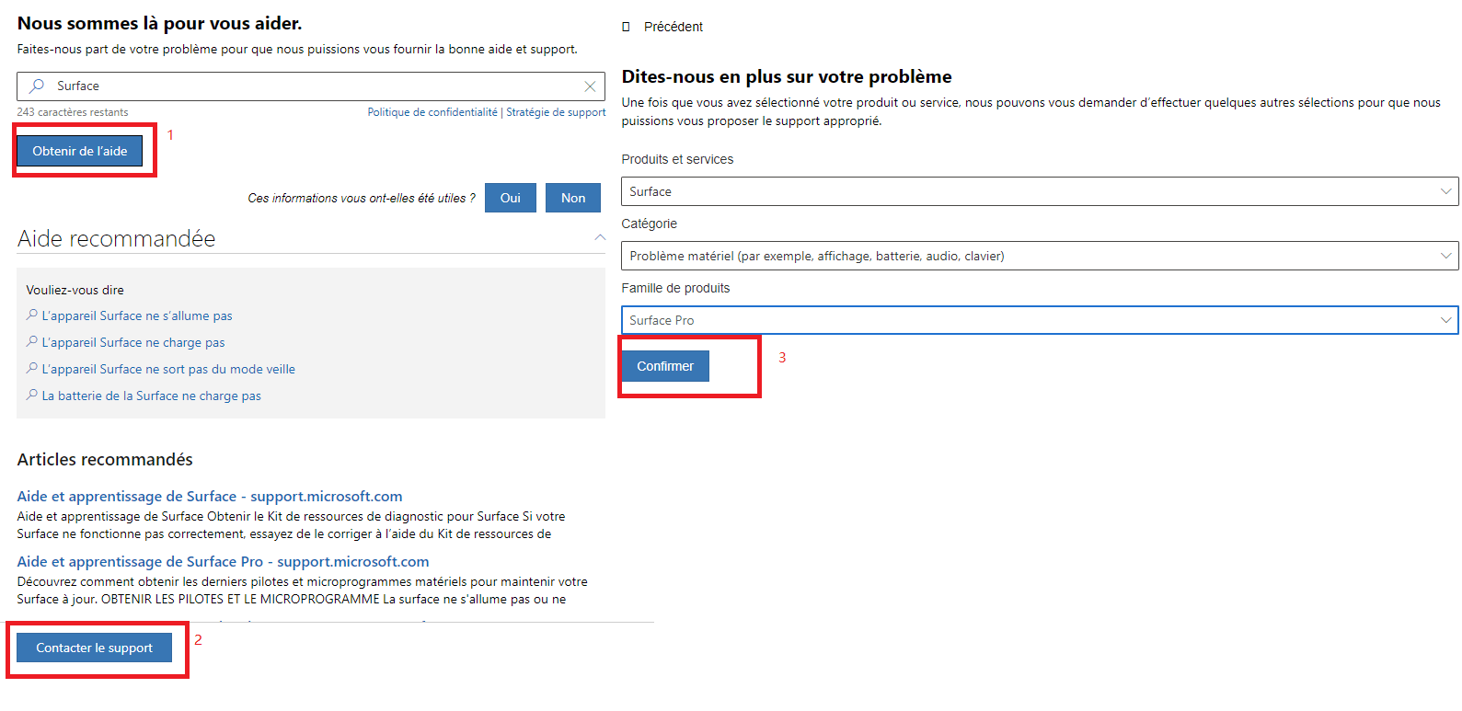This screenshot has height=711, width=1462.
Task: Click 'Vouliez-vous dire' label
Action: [x=75, y=290]
